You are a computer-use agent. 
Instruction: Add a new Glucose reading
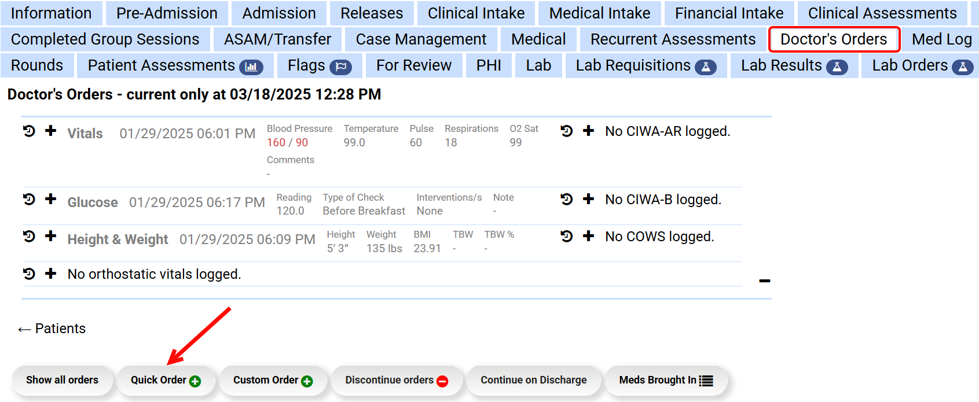[51, 199]
